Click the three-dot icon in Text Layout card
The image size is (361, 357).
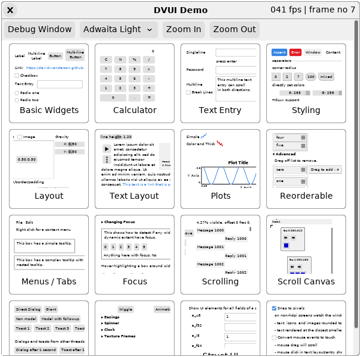[x=107, y=159]
